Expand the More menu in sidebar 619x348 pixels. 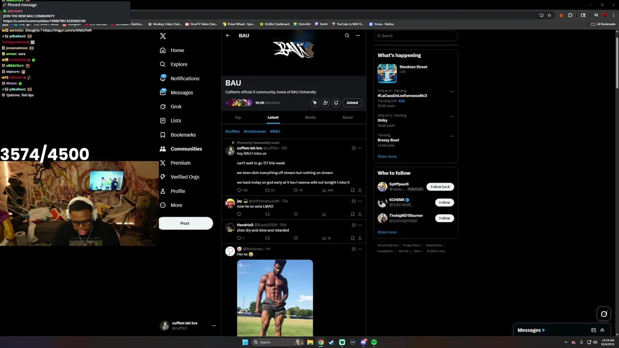(171, 205)
